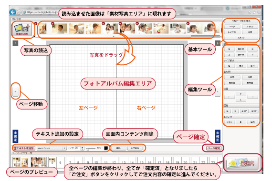Click the browser forward arrow button
This screenshot has height=181, width=272.
[19, 12]
